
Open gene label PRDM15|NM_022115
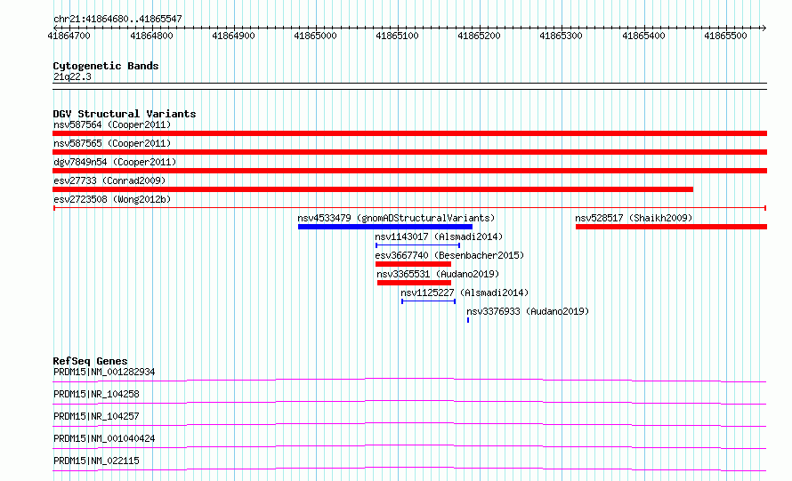[96, 461]
